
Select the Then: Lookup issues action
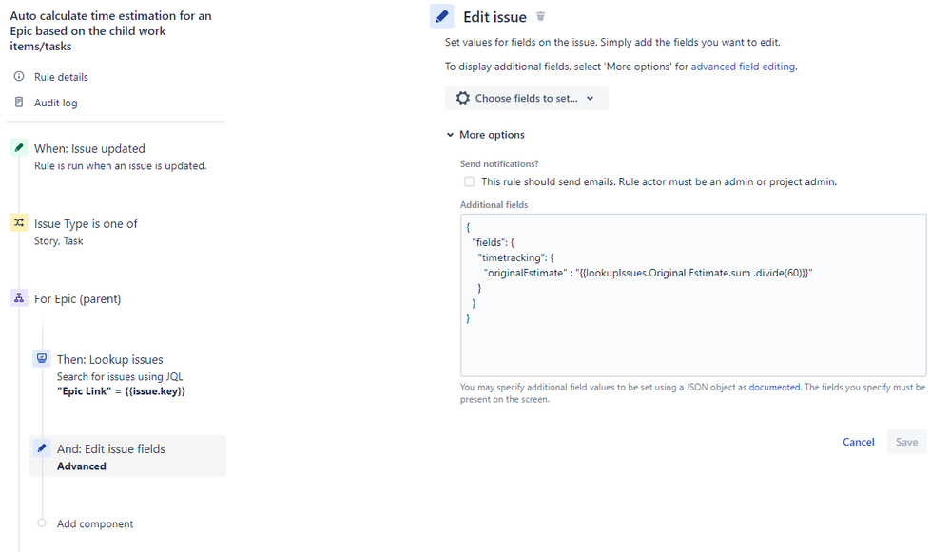pyautogui.click(x=109, y=359)
